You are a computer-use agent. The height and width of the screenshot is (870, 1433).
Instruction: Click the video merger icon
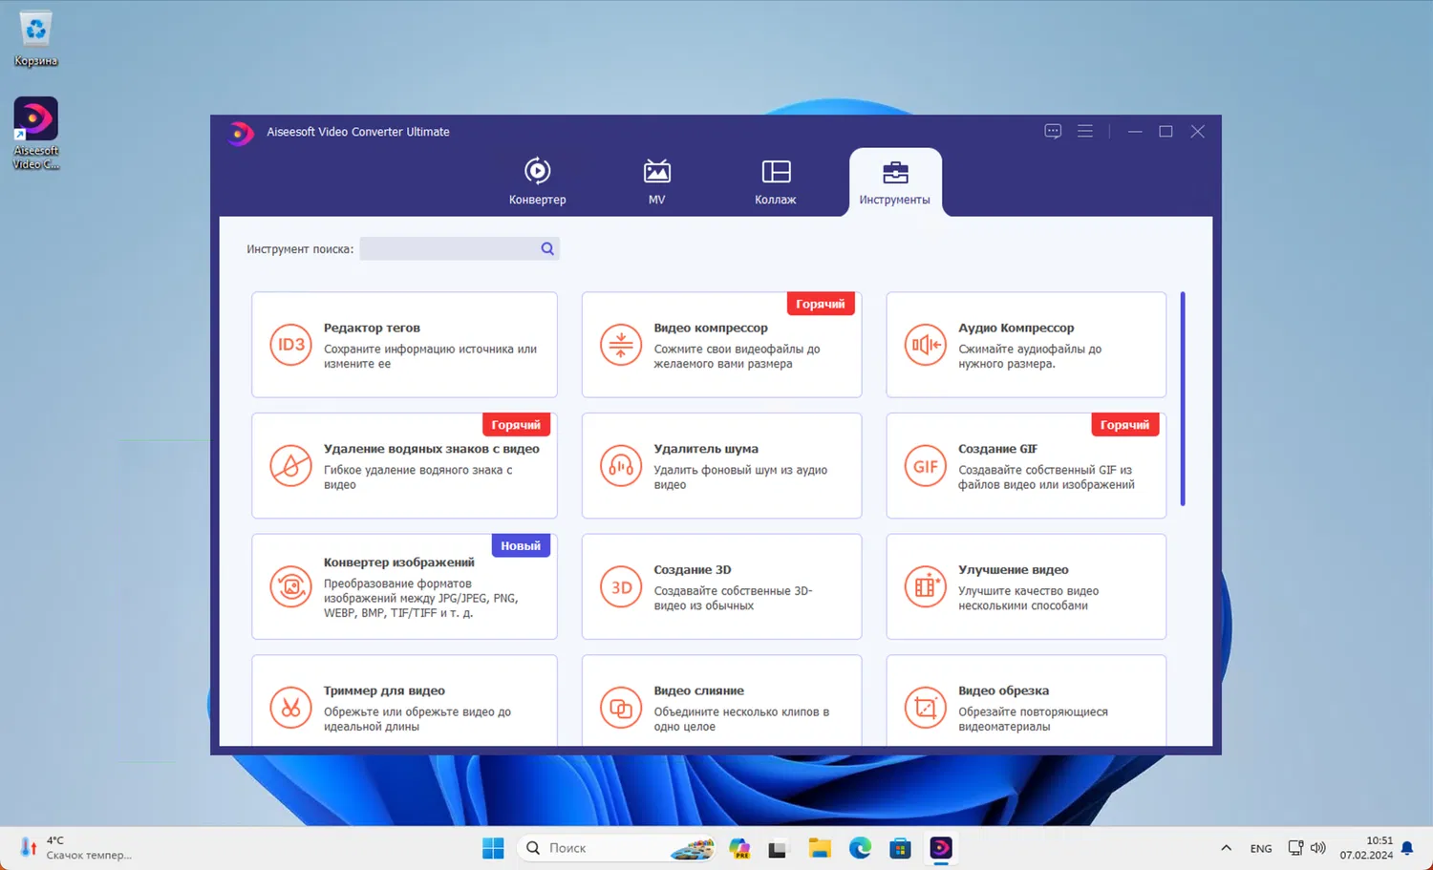pos(621,708)
